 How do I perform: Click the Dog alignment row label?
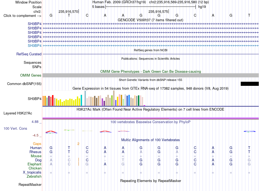coord(38,160)
